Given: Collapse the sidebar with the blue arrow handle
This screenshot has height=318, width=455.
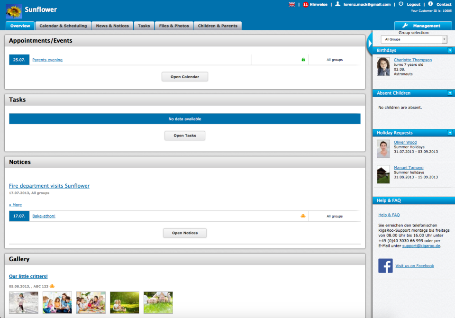Looking at the screenshot, I should pos(370,44).
